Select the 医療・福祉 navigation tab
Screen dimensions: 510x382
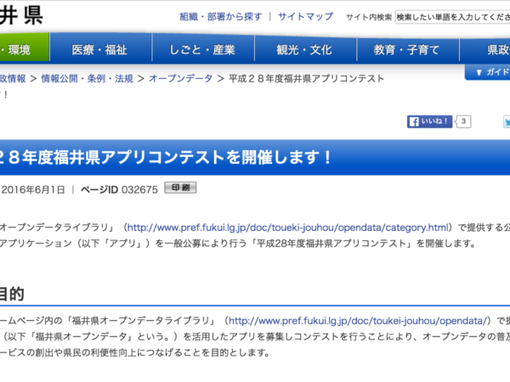(100, 49)
